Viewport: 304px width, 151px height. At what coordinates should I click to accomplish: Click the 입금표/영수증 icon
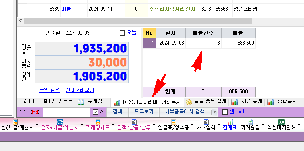[173, 122]
